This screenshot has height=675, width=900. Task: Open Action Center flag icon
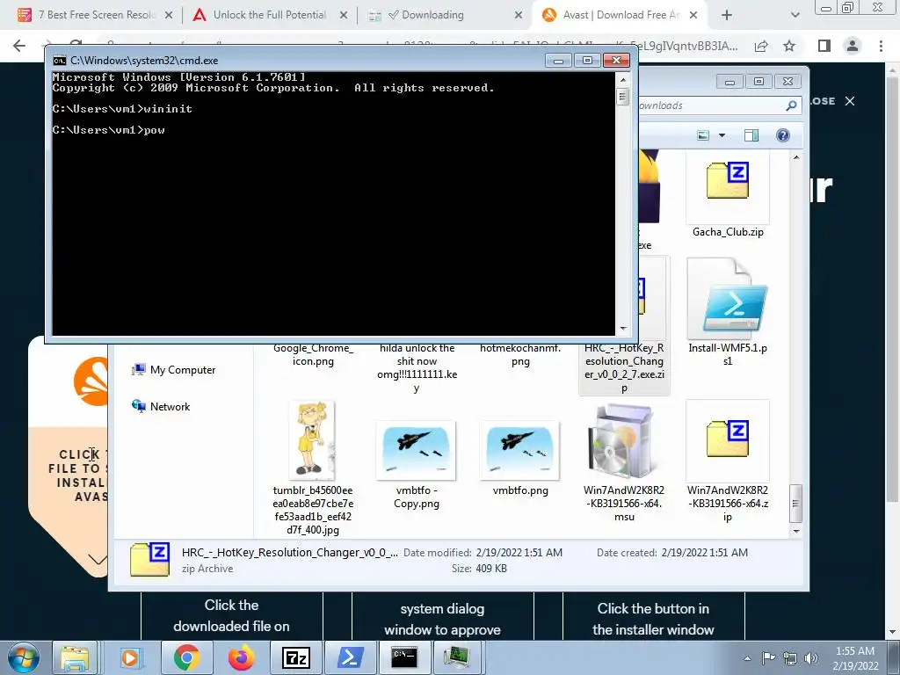click(768, 658)
